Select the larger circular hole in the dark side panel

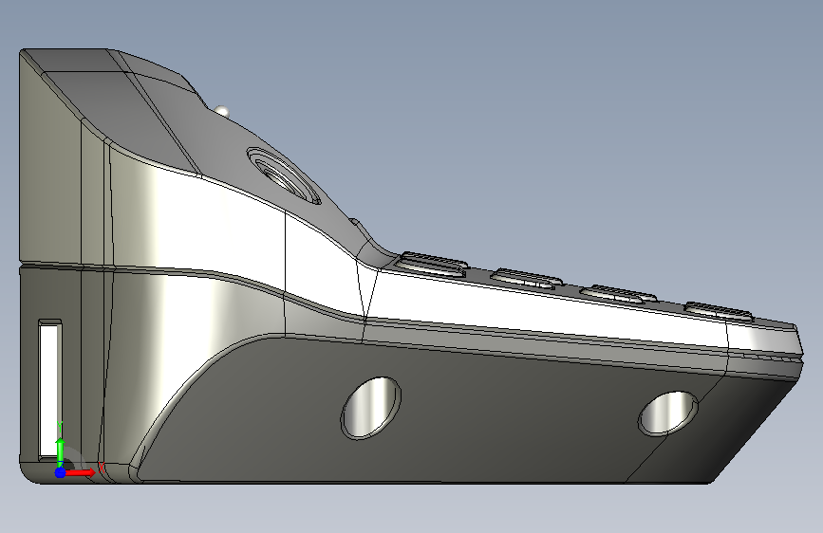pos(371,408)
